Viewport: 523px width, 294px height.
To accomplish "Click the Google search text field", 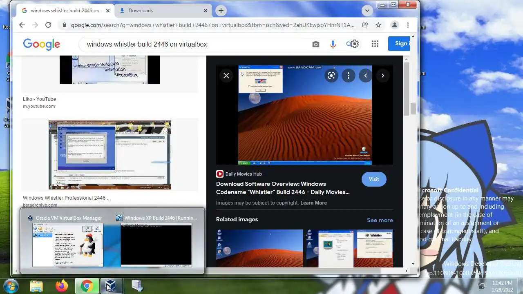I will tap(196, 44).
